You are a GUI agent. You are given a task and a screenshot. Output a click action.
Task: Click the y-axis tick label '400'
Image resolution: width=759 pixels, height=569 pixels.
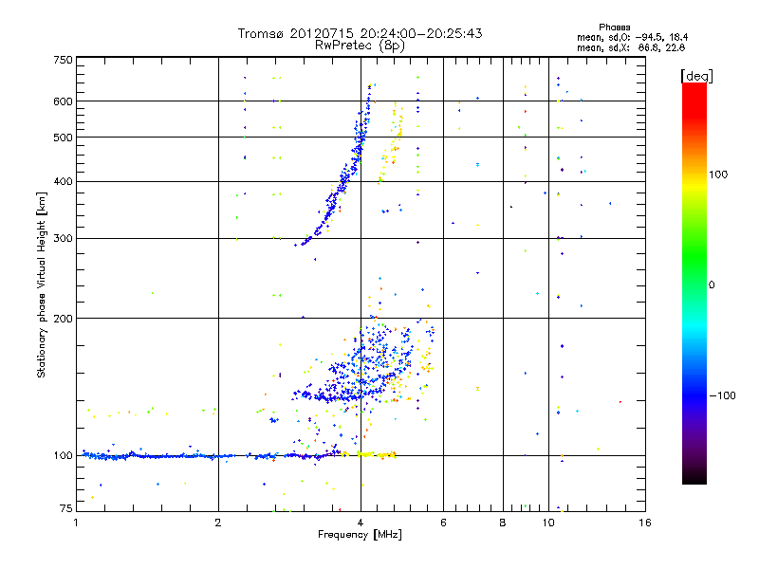pyautogui.click(x=63, y=182)
